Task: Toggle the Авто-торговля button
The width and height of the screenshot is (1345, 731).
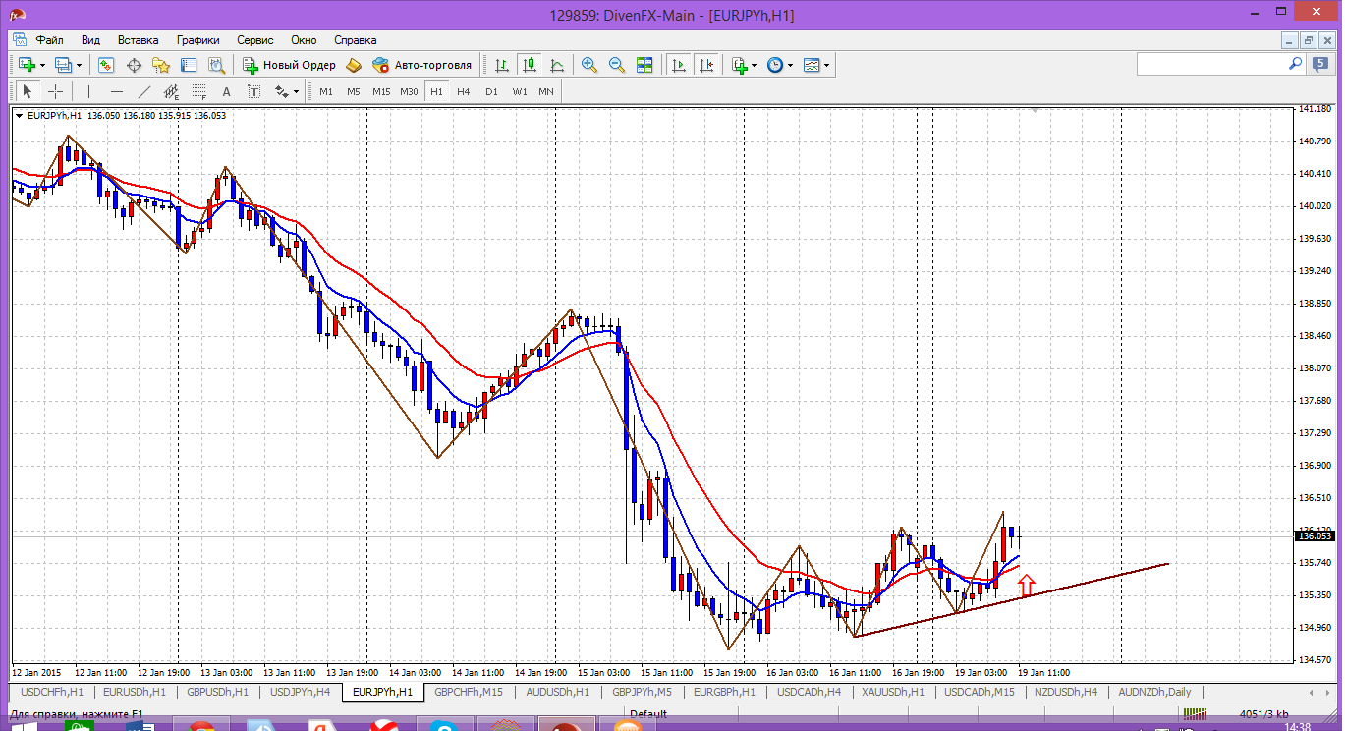Action: pyautogui.click(x=422, y=65)
